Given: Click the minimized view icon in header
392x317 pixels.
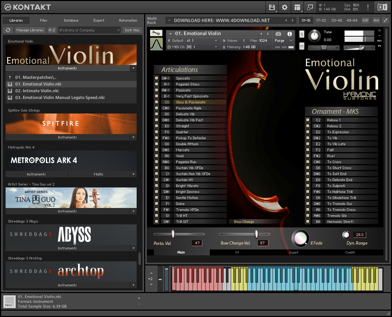Looking at the screenshot, I should (x=310, y=7).
